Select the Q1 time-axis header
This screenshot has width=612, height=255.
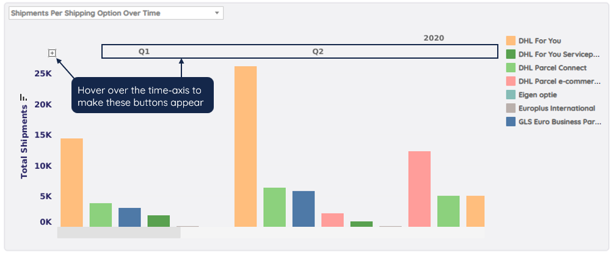pos(144,51)
